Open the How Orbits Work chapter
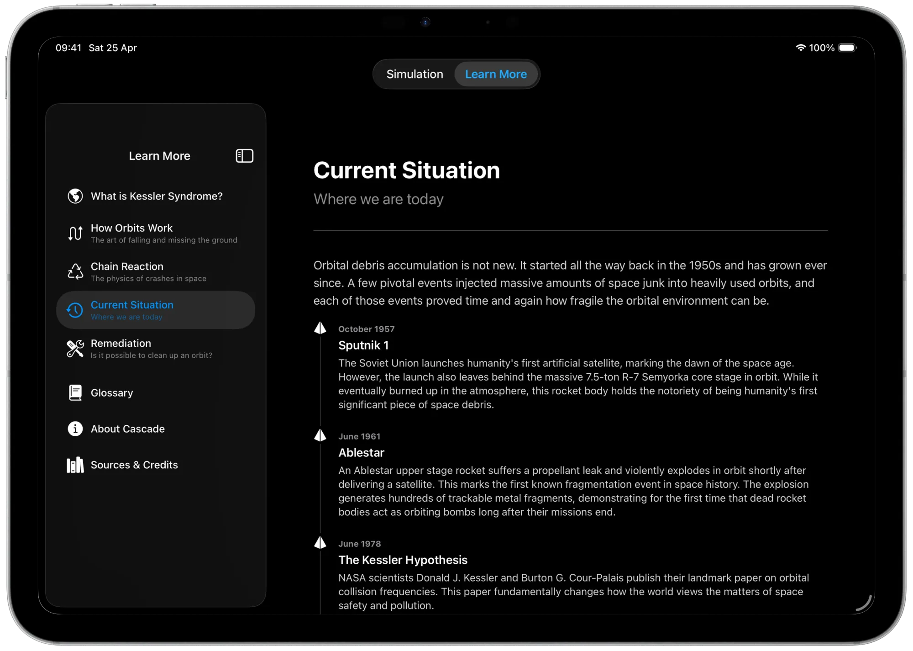The height and width of the screenshot is (651, 913). tap(164, 233)
